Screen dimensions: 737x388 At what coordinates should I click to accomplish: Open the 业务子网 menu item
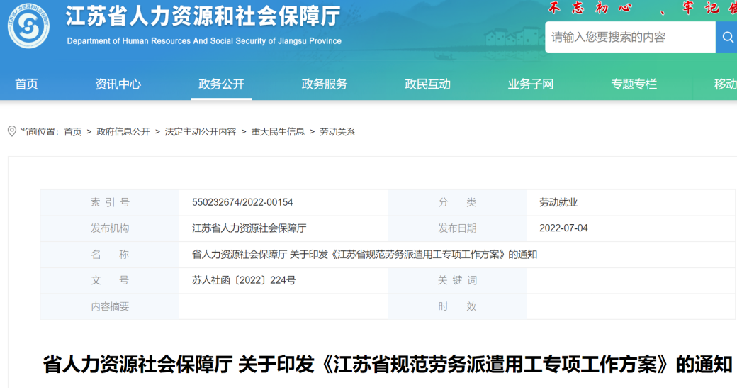tap(531, 84)
